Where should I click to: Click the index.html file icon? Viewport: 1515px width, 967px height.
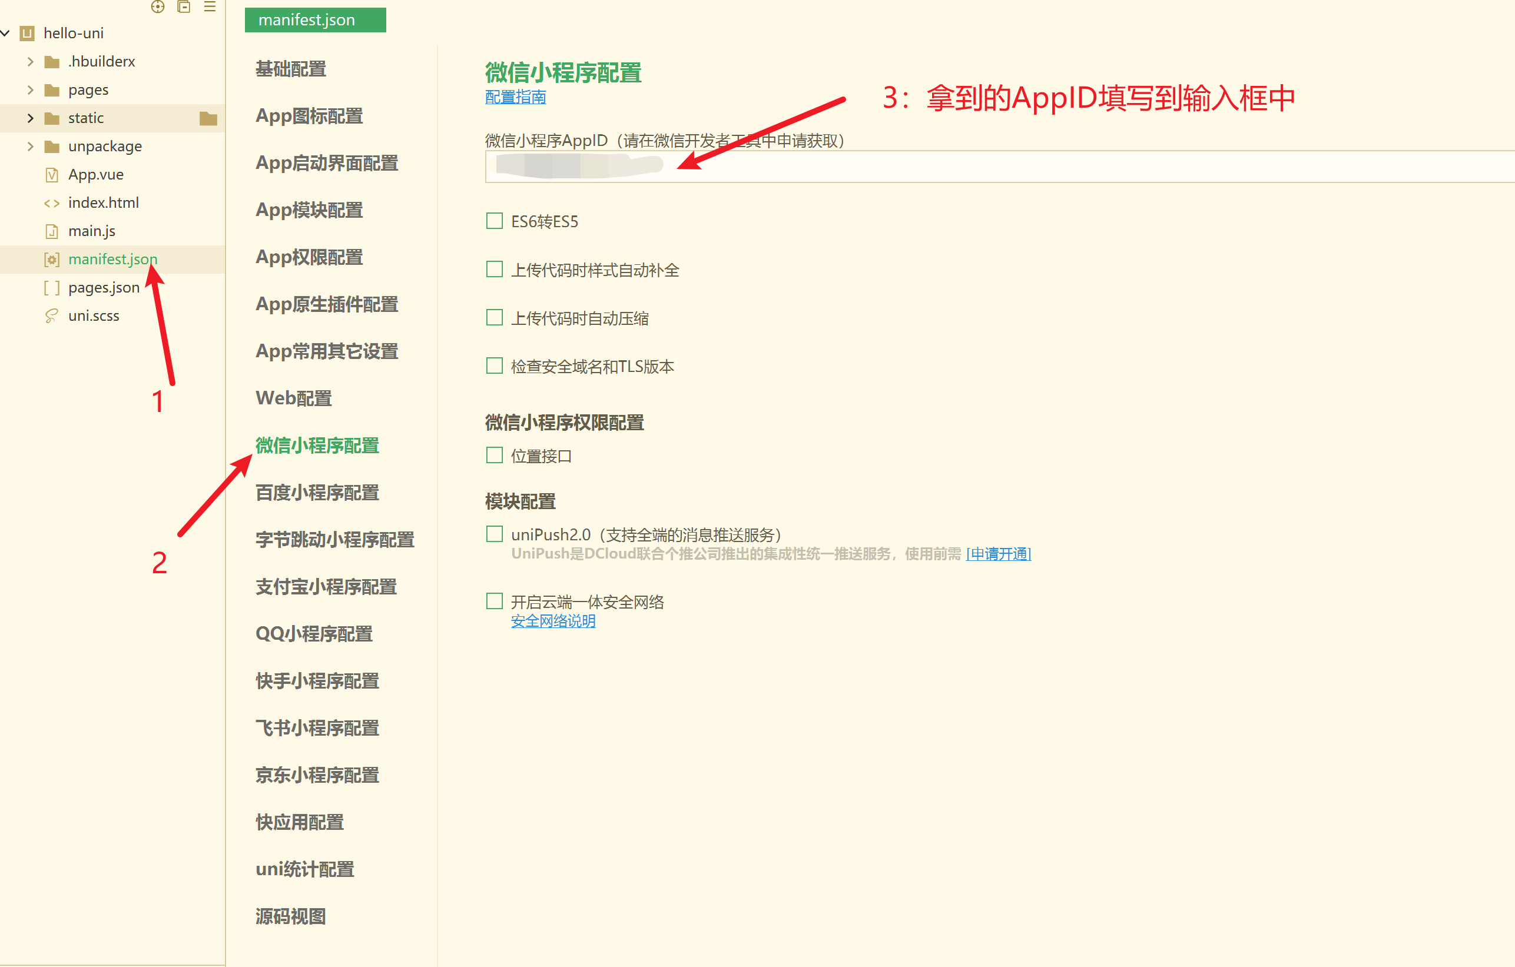(x=52, y=203)
